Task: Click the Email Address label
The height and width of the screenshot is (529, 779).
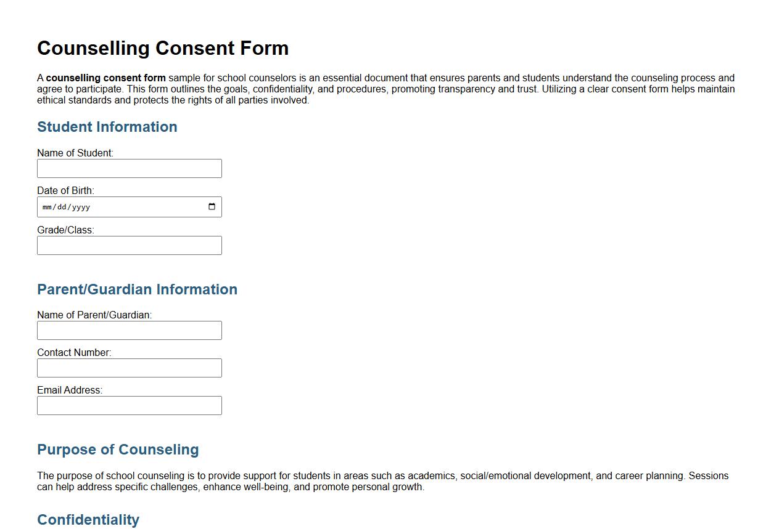Action: pos(70,390)
